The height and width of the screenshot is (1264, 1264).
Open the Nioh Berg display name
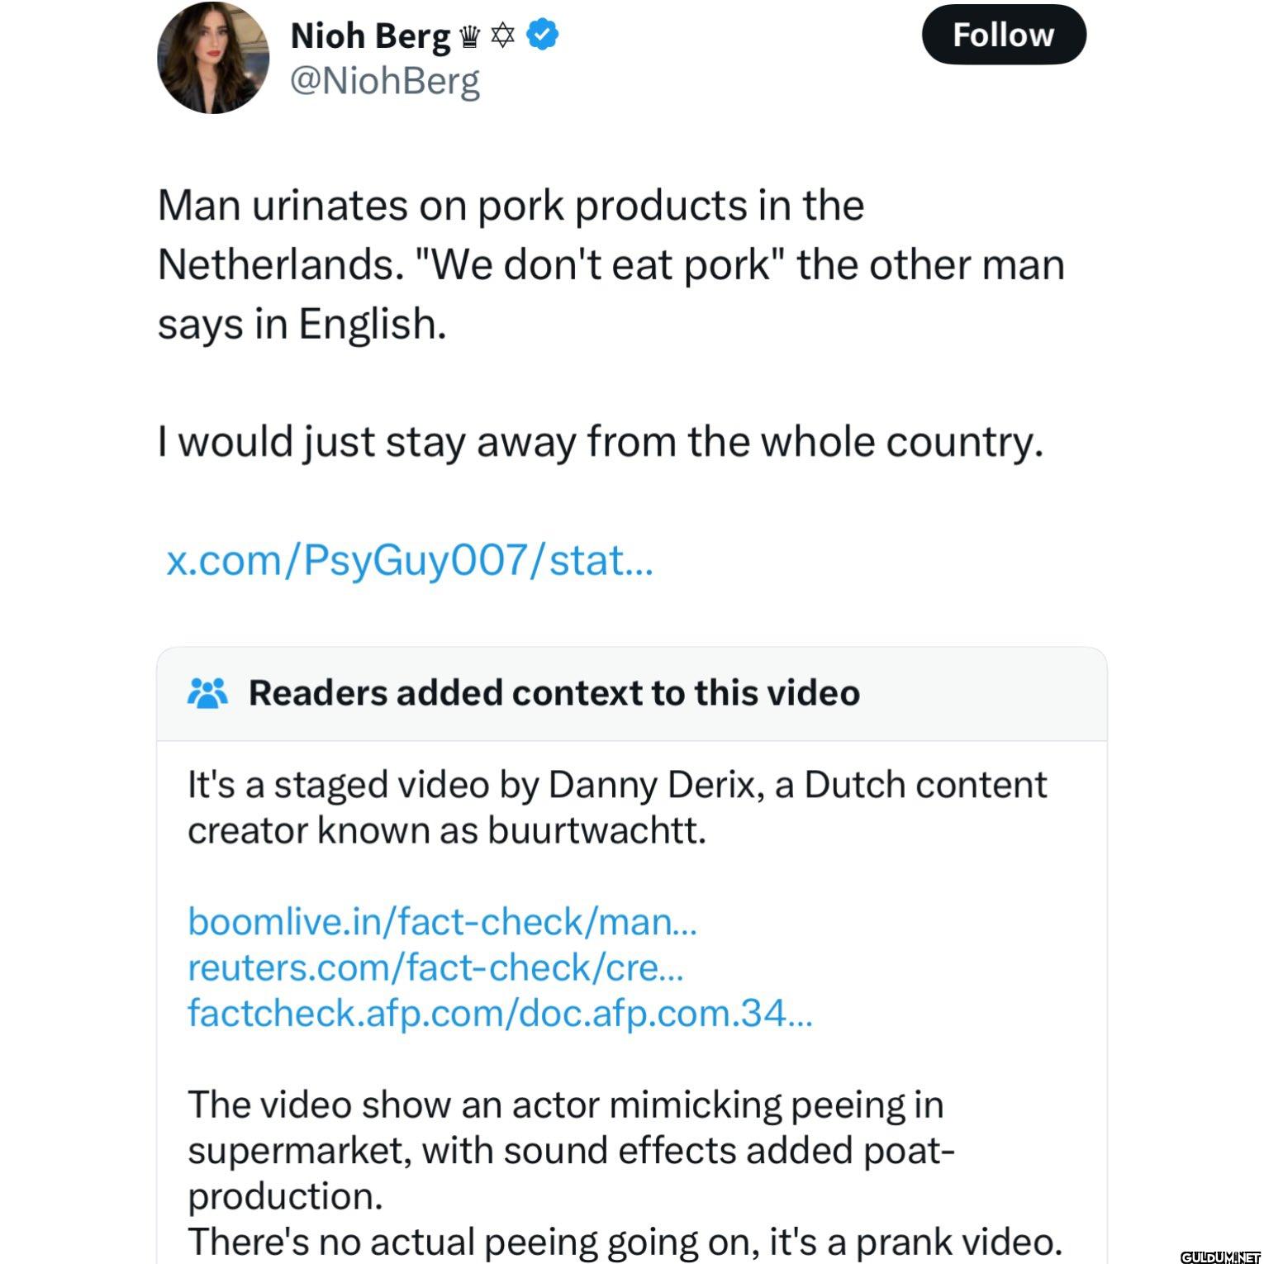coord(370,36)
